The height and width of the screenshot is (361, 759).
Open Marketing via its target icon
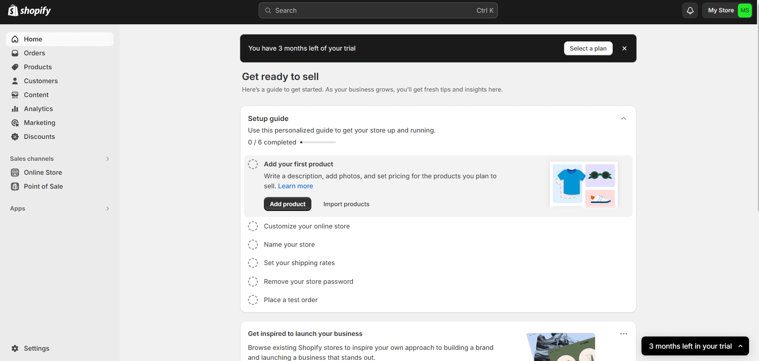coord(15,123)
